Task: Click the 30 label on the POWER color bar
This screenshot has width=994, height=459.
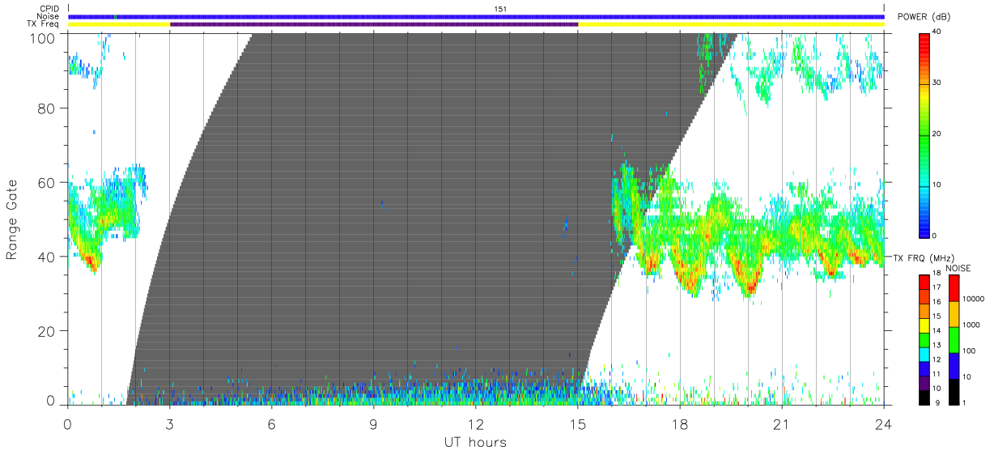Action: 938,83
